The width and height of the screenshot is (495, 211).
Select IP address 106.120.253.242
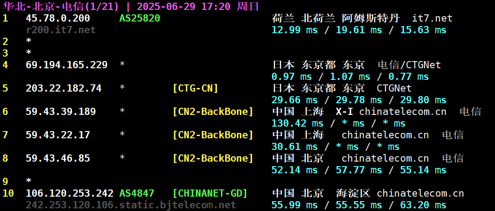click(x=69, y=193)
